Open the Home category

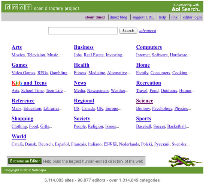[x=143, y=65]
